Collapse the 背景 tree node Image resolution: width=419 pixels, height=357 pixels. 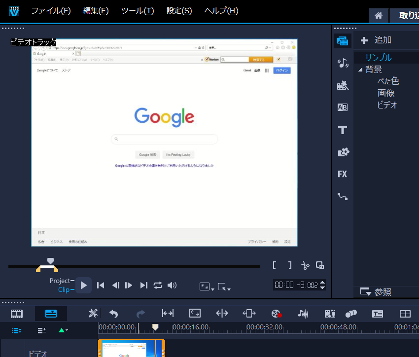tap(360, 70)
